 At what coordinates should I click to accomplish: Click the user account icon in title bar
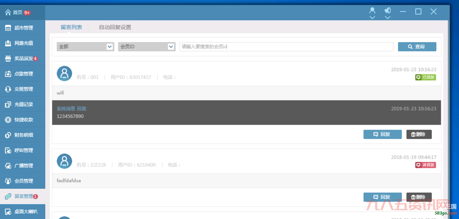click(372, 11)
